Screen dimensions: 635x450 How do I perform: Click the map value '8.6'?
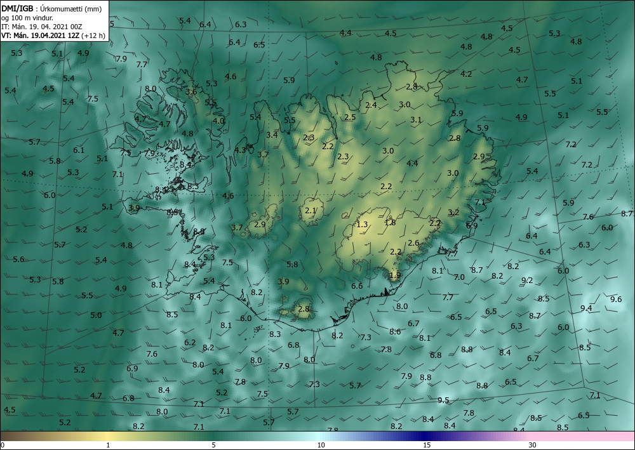[395, 332]
